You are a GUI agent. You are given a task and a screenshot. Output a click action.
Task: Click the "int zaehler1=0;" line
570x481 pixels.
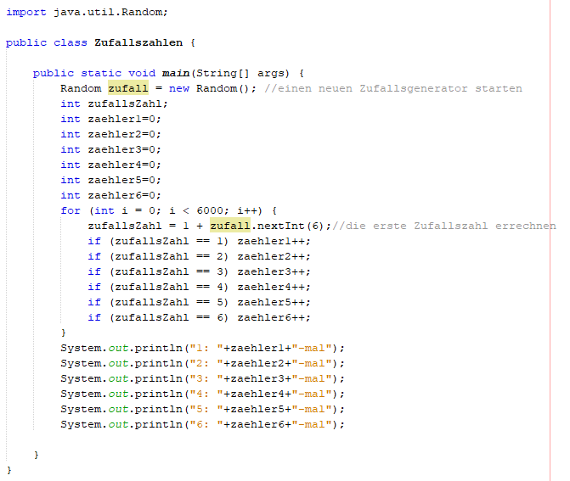[x=111, y=119]
